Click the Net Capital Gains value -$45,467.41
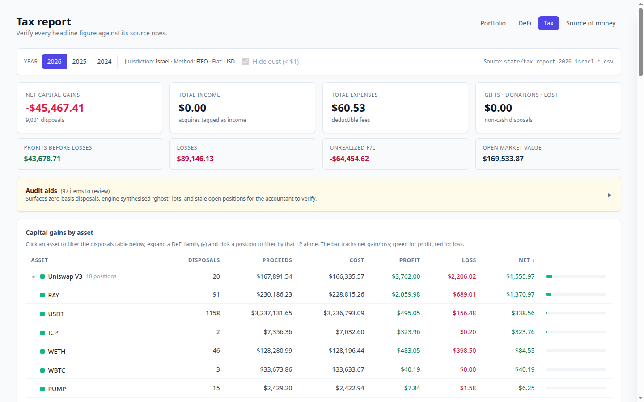This screenshot has width=644, height=402. coord(55,108)
